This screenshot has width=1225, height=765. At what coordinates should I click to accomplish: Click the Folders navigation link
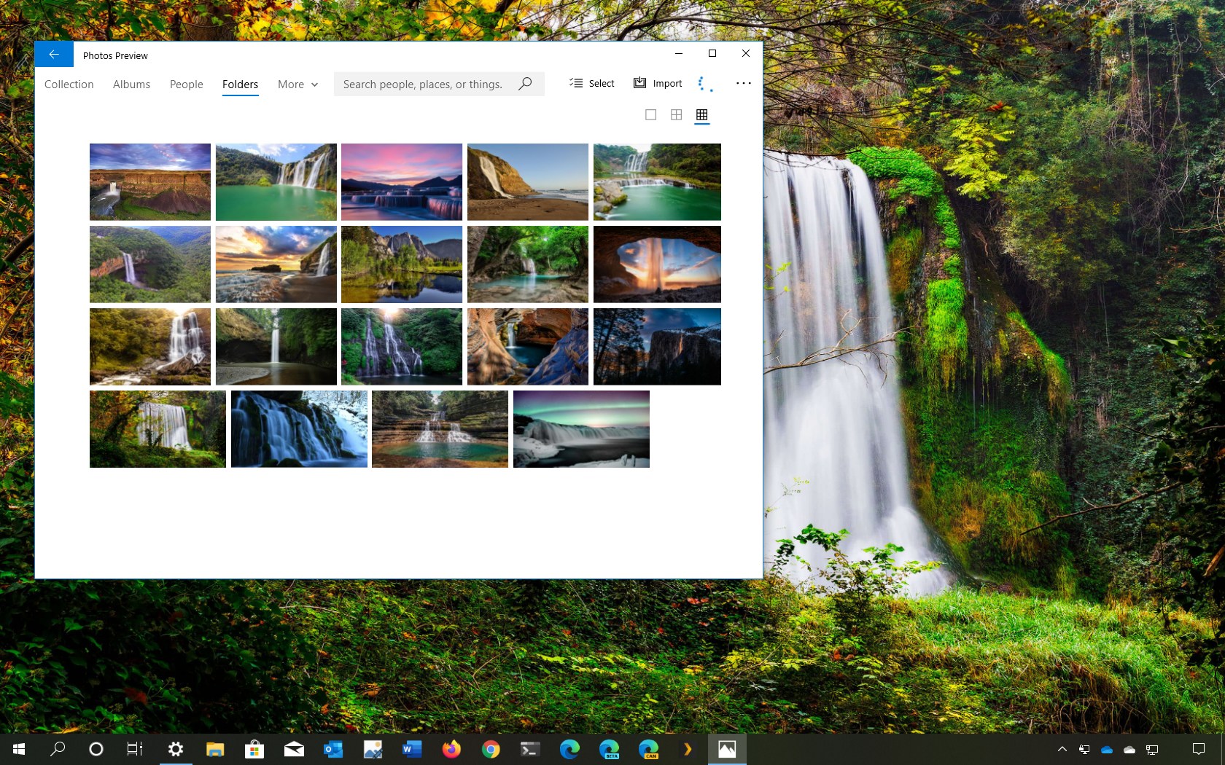240,85
